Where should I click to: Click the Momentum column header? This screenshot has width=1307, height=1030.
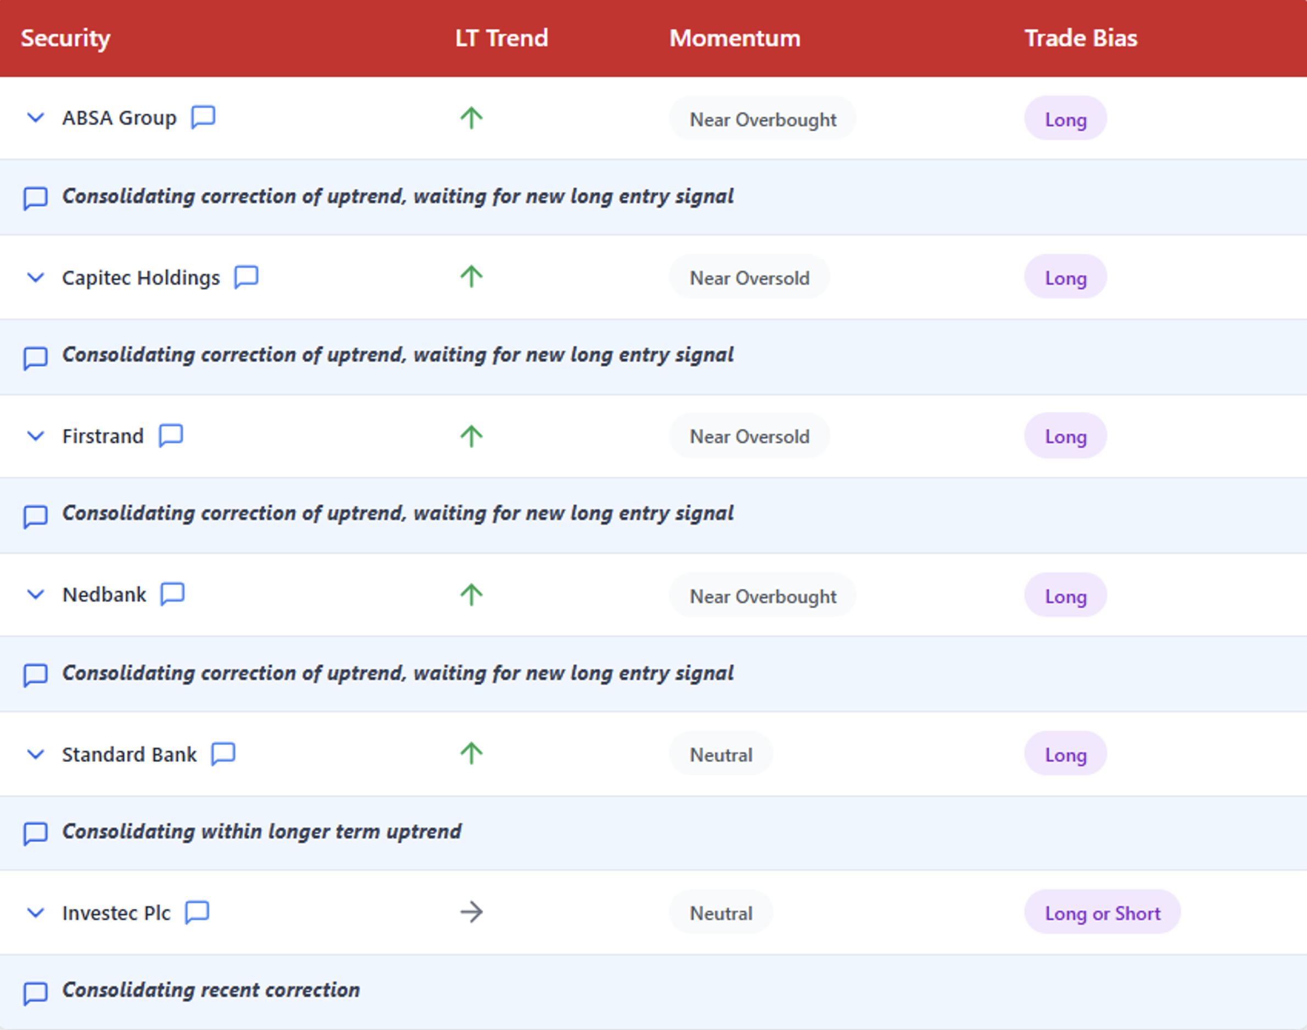pyautogui.click(x=735, y=38)
